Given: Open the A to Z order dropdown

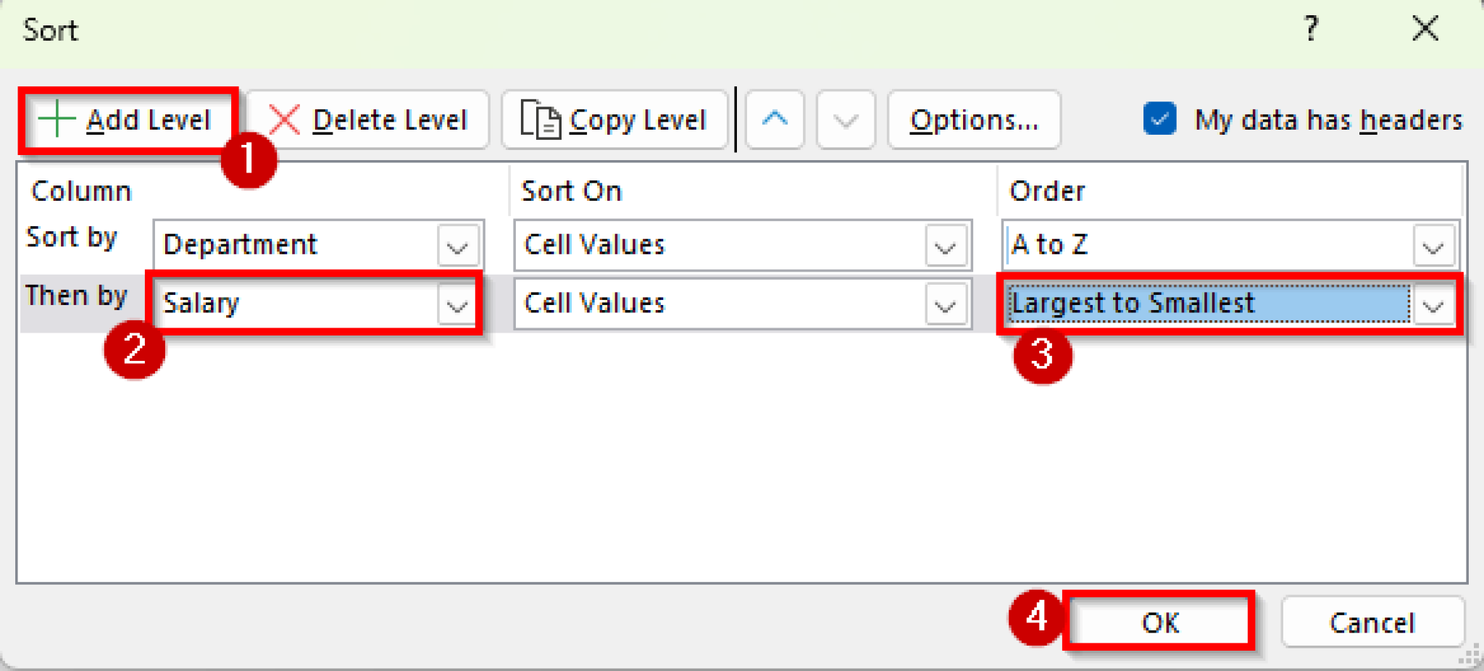Looking at the screenshot, I should point(1433,245).
